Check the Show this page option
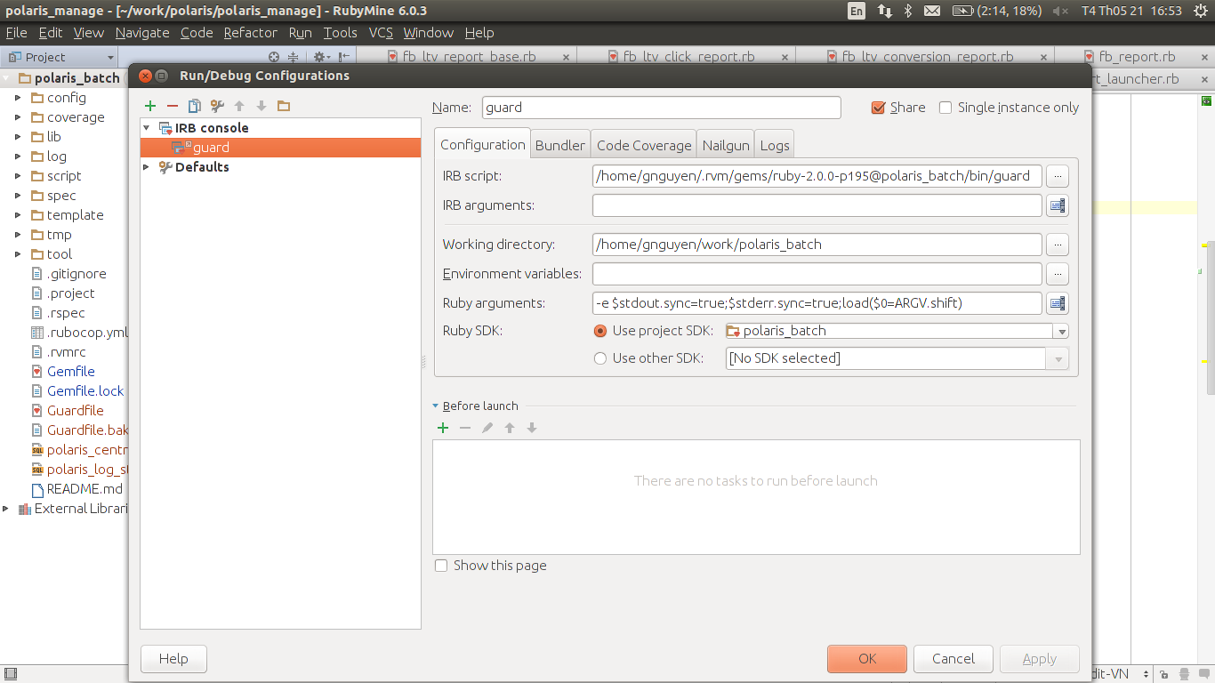 tap(441, 566)
